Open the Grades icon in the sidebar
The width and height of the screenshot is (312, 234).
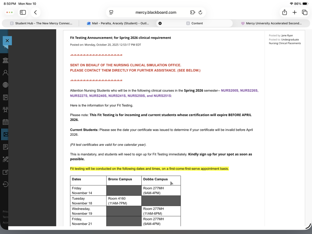(x=5, y=147)
